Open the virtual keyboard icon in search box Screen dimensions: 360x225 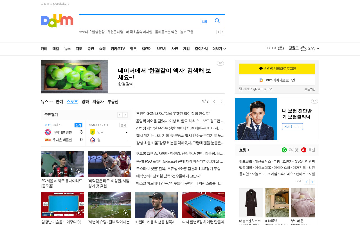click(204, 21)
